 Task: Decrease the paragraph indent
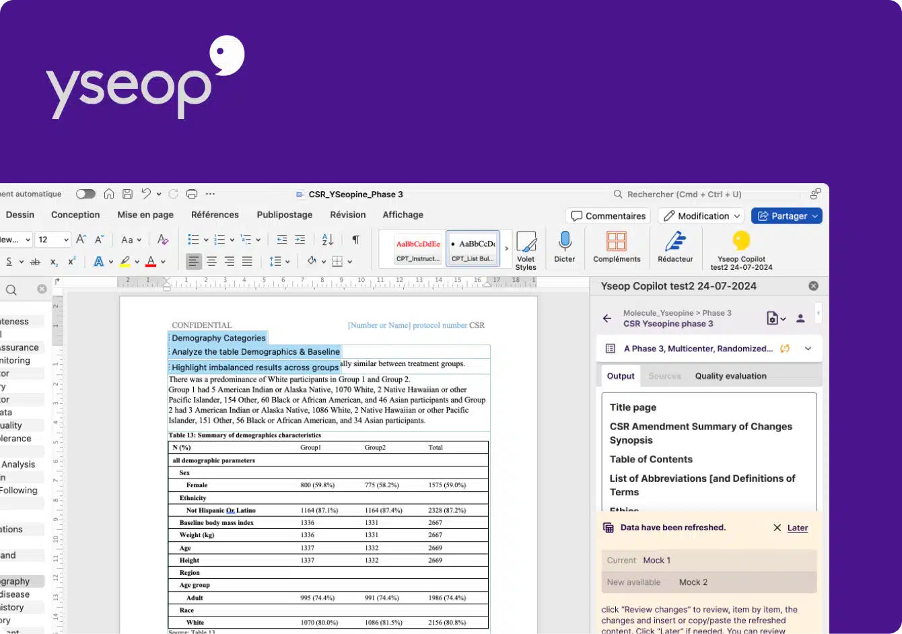coord(282,240)
